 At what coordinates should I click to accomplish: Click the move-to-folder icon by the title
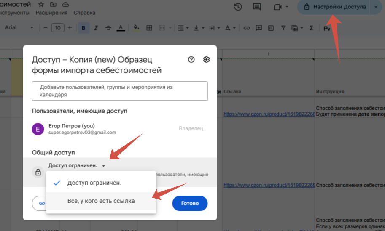point(53,4)
